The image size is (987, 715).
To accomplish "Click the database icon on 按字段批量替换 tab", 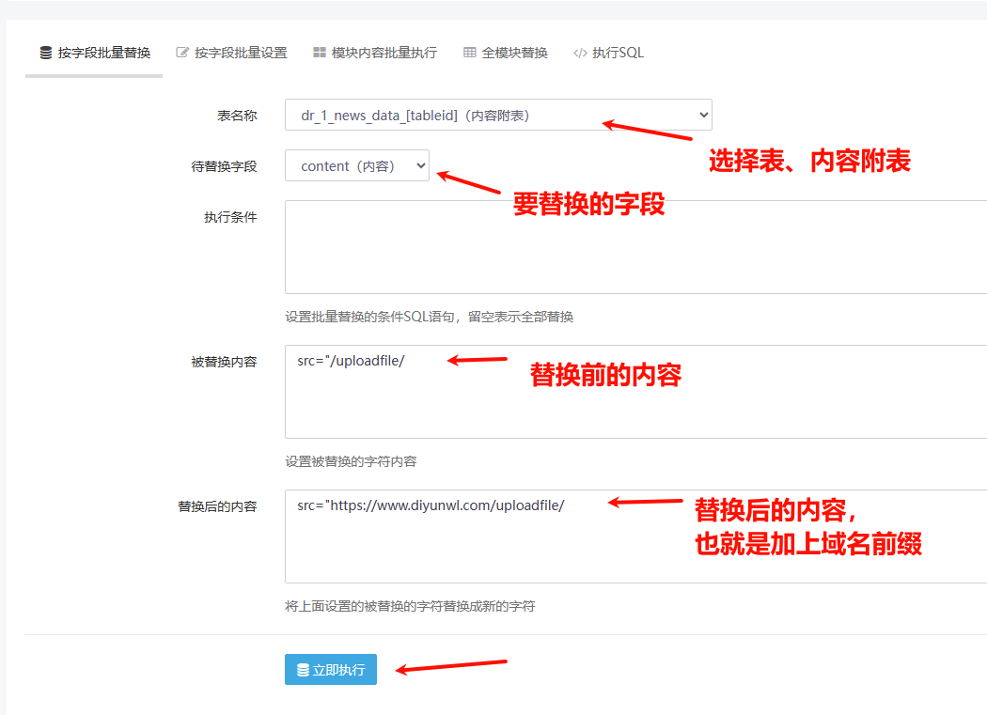I will point(46,53).
